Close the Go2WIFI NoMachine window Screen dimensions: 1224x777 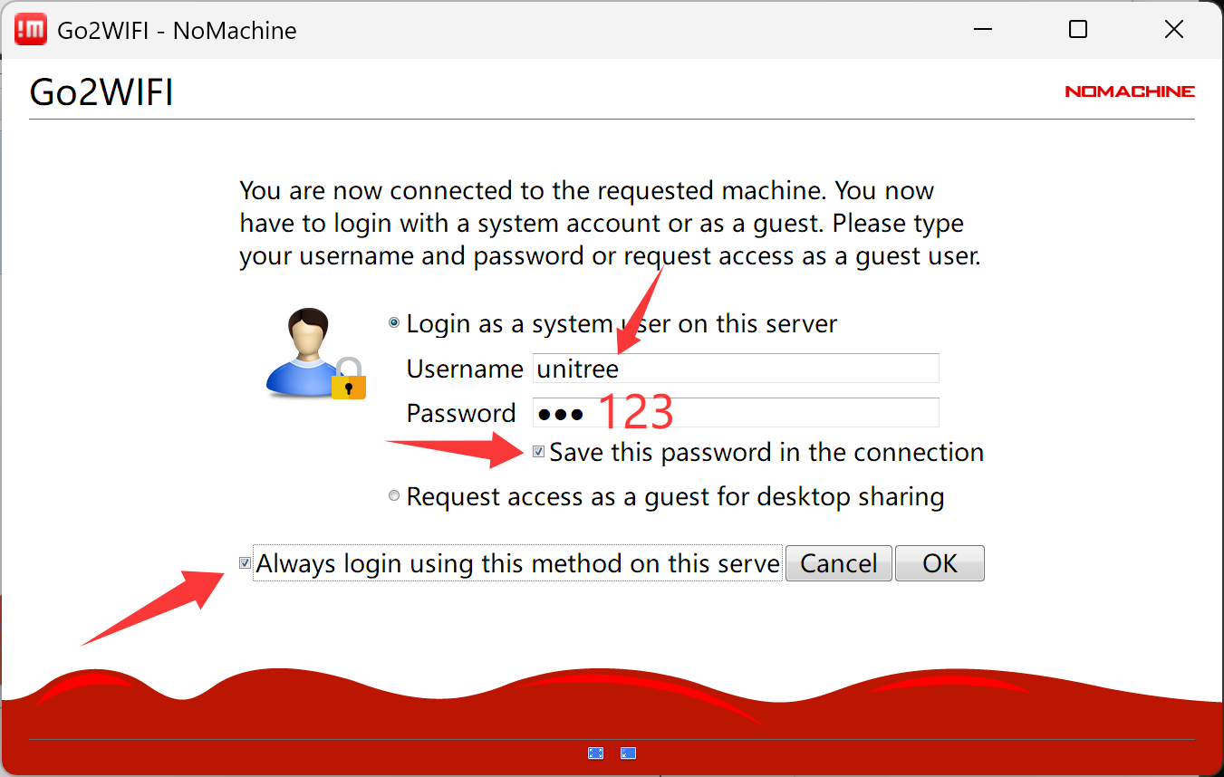tap(1174, 30)
